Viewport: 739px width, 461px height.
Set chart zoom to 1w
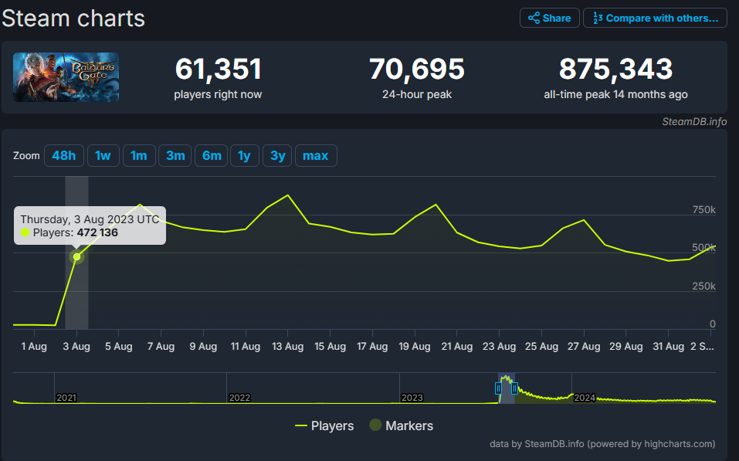click(x=103, y=155)
